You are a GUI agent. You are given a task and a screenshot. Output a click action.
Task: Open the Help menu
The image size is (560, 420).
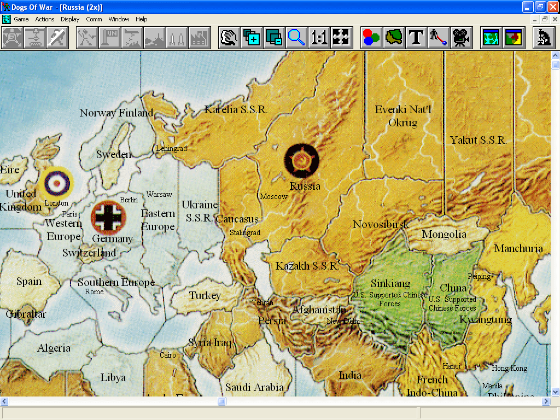[x=142, y=19]
